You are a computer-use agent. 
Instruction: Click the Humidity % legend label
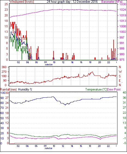[25, 89]
